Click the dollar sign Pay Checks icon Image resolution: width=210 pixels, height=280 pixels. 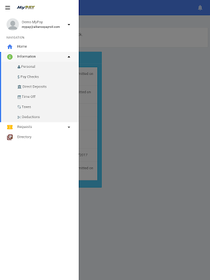click(x=19, y=77)
